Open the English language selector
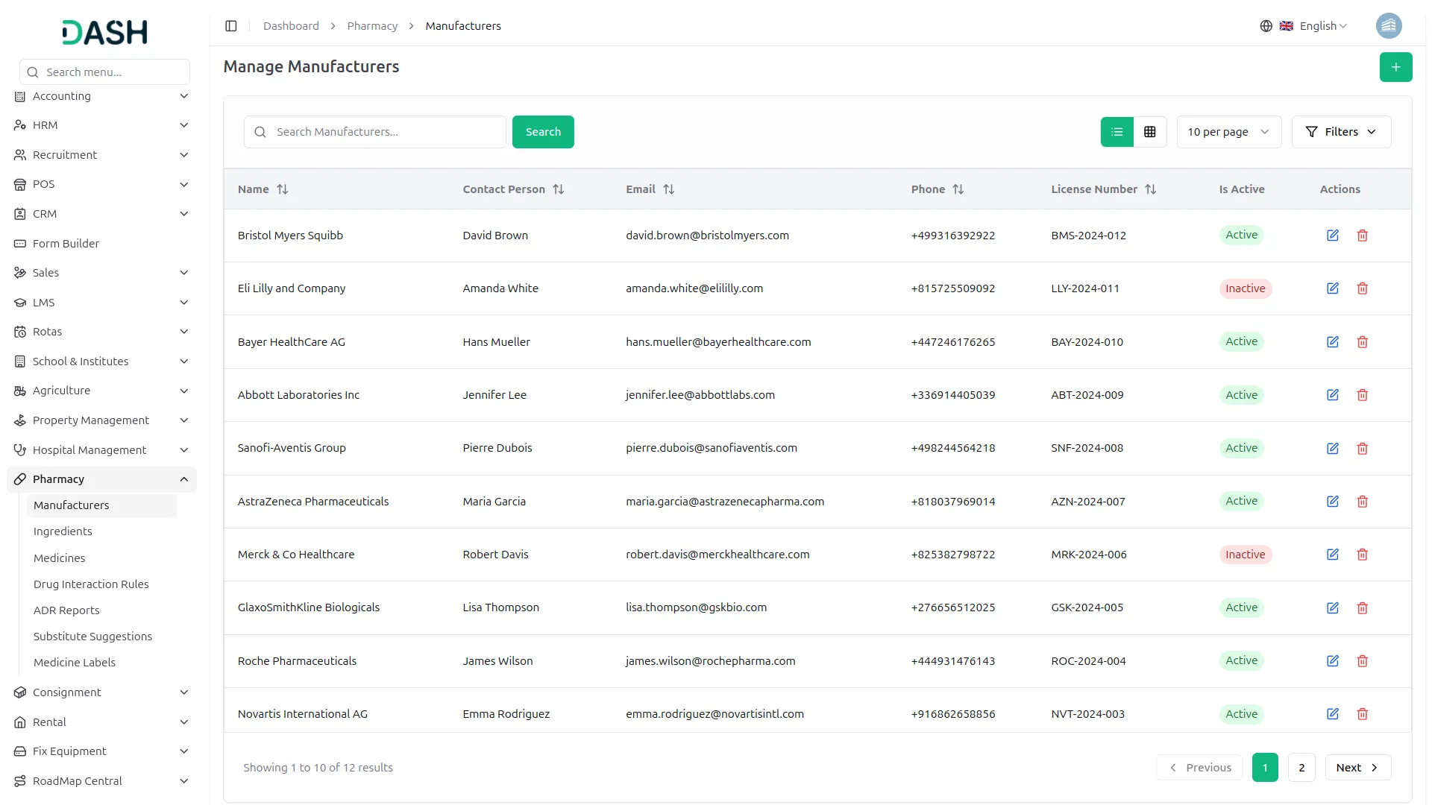Image resolution: width=1432 pixels, height=805 pixels. tap(1313, 26)
